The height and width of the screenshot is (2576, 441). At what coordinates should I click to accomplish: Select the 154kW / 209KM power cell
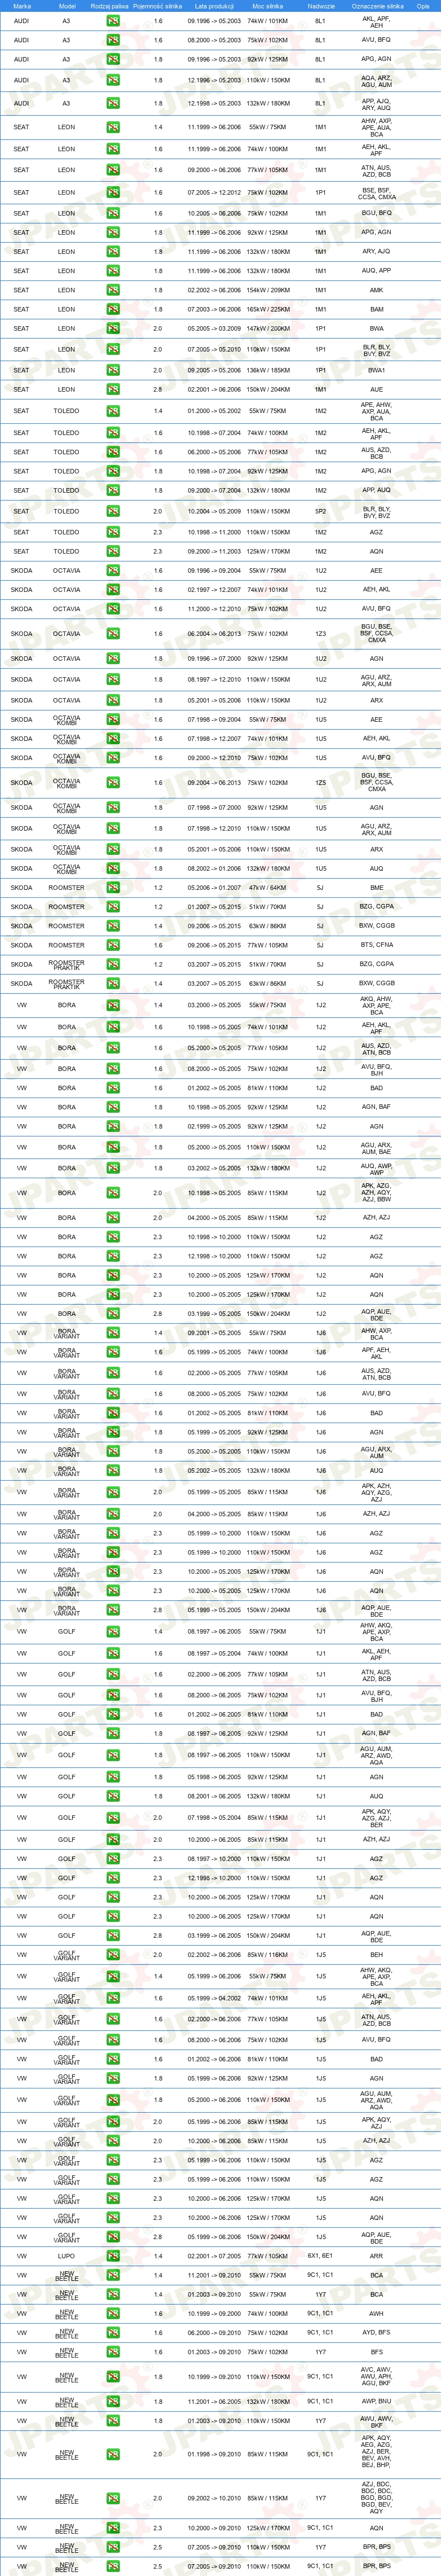[x=268, y=290]
